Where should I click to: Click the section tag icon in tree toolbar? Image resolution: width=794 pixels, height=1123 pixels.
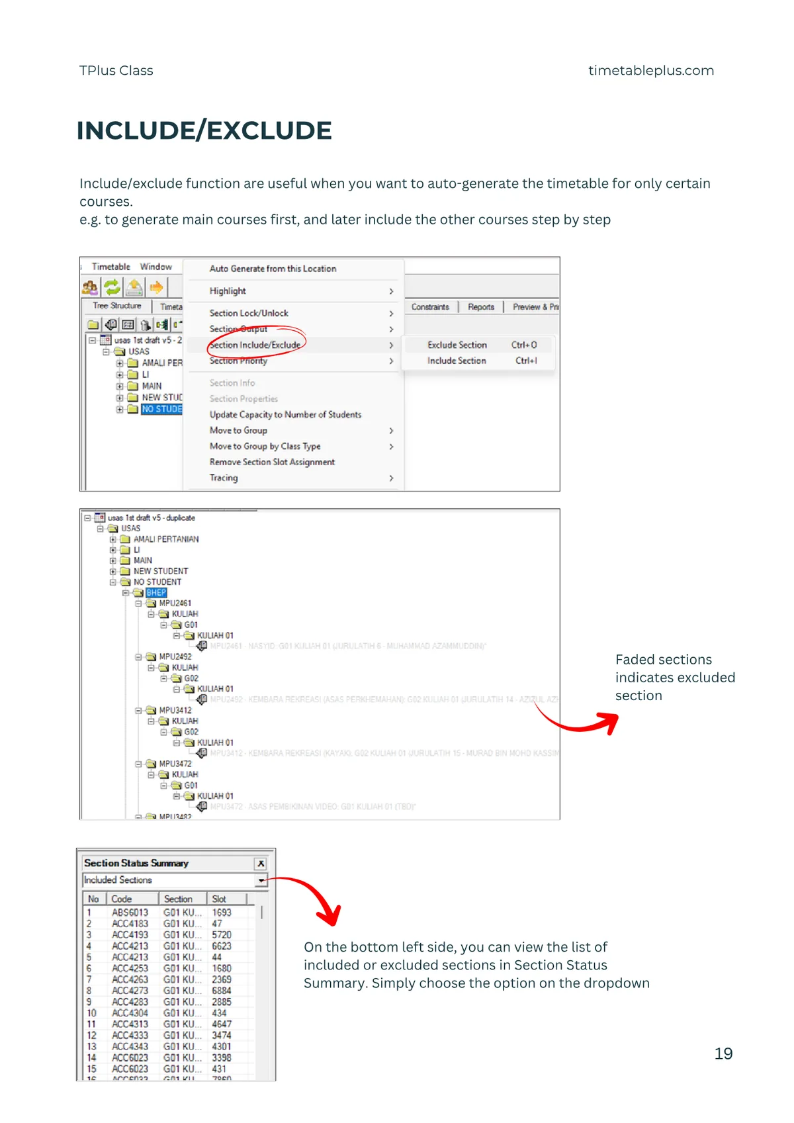tap(111, 325)
